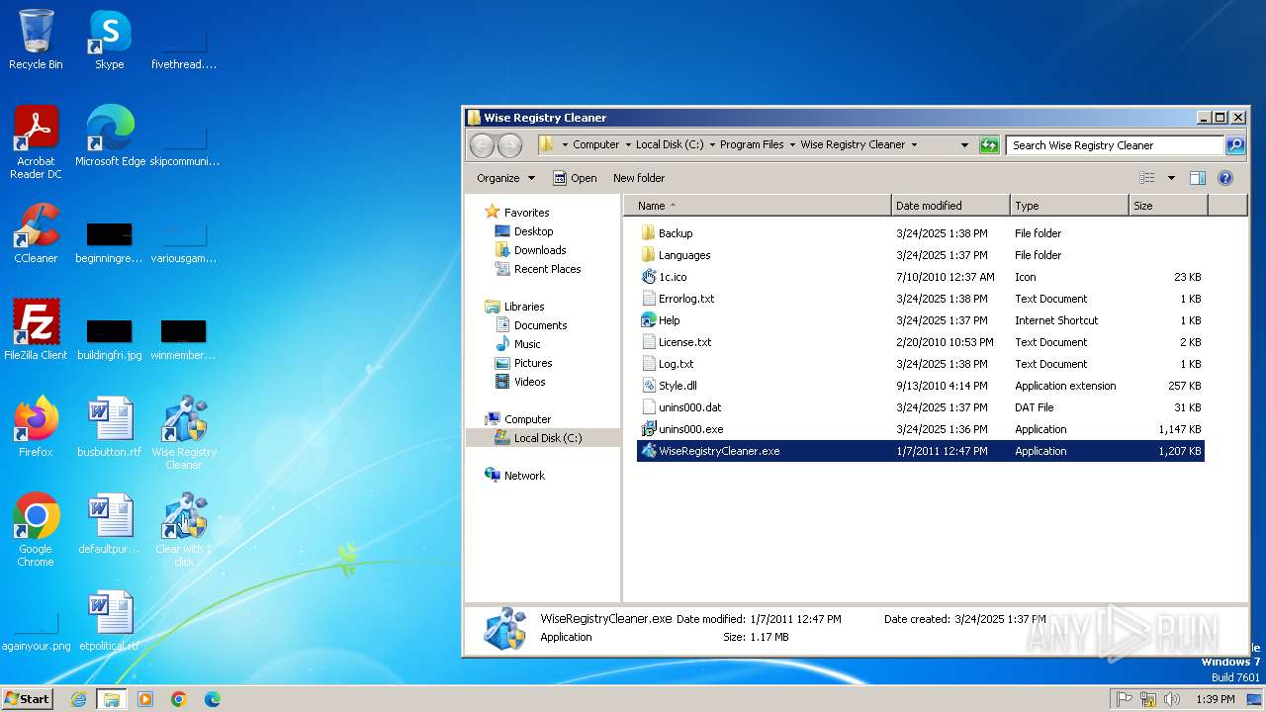Open Internet Explorer from the taskbar
Viewport: 1266px width, 712px height.
point(79,699)
